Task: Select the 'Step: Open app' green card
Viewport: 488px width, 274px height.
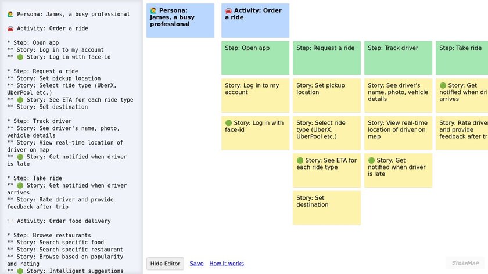Action: (255, 58)
